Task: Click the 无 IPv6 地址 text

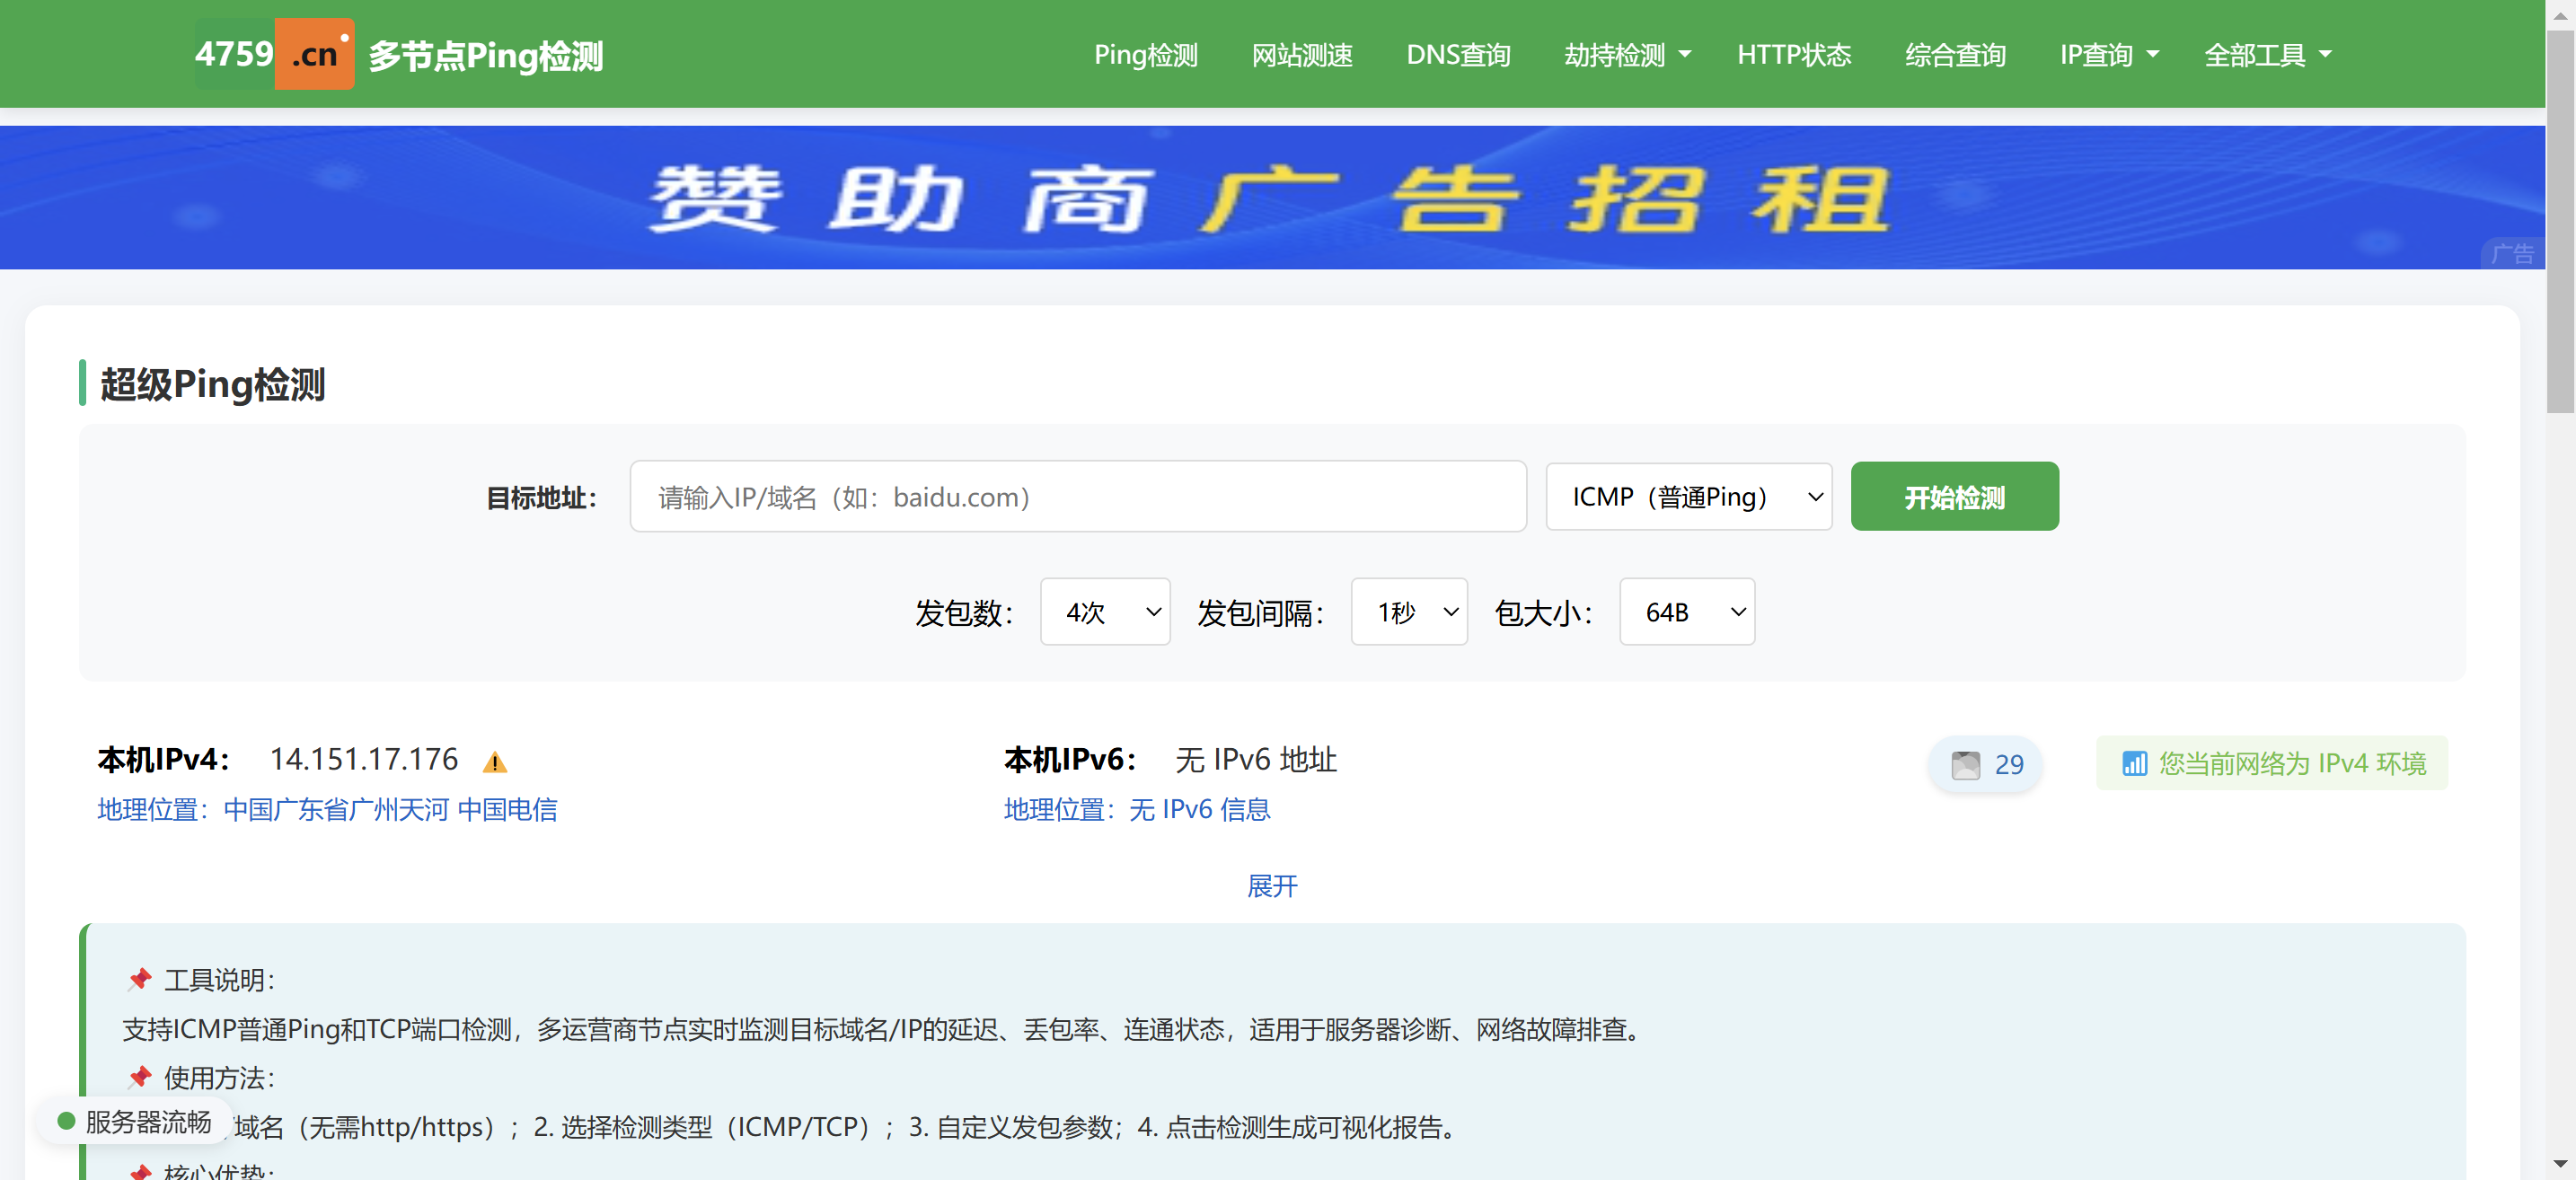Action: (1256, 760)
